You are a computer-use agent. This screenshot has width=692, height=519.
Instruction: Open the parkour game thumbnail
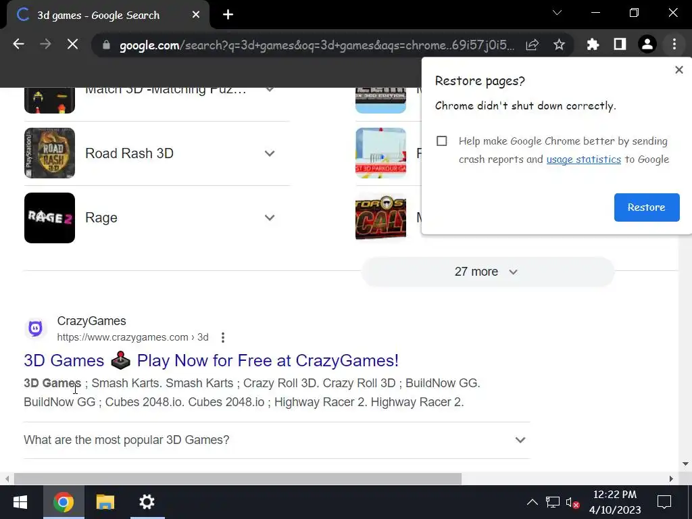point(380,153)
